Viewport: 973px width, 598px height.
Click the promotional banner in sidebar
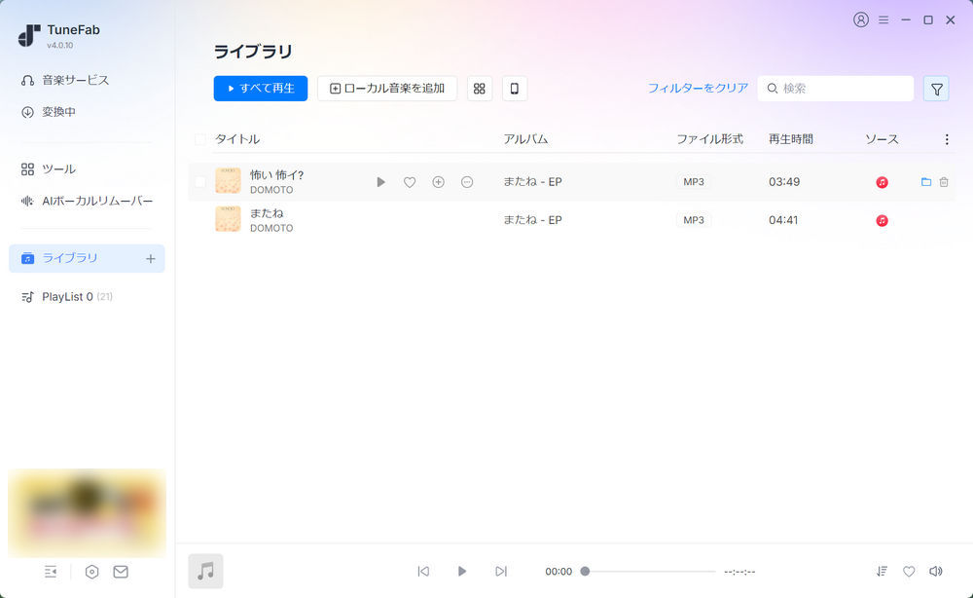pos(87,513)
